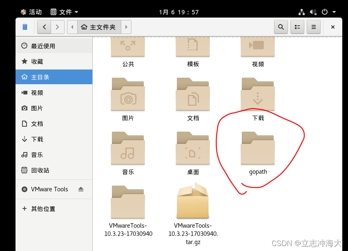Select the 视频 folder in the main pane

click(x=258, y=47)
